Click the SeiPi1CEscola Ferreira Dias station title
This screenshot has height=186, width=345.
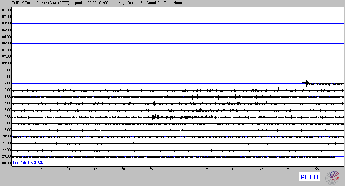[x=41, y=3]
